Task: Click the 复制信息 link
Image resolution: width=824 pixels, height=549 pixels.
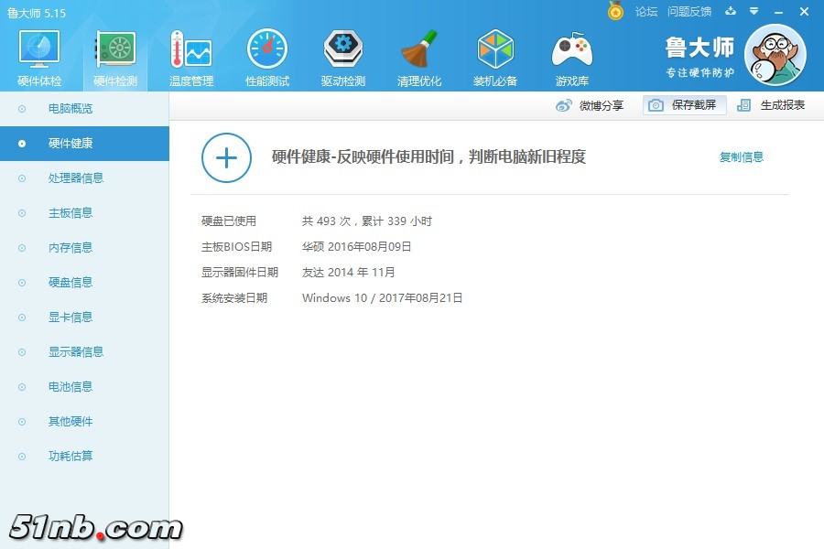Action: tap(741, 157)
